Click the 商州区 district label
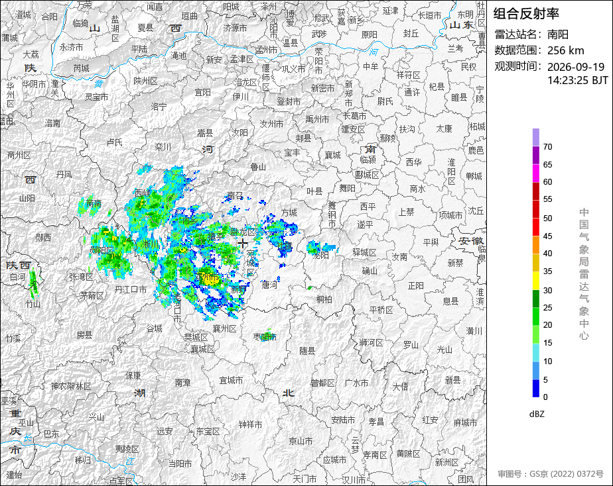Viewport: 613px width, 486px height. (x=19, y=155)
